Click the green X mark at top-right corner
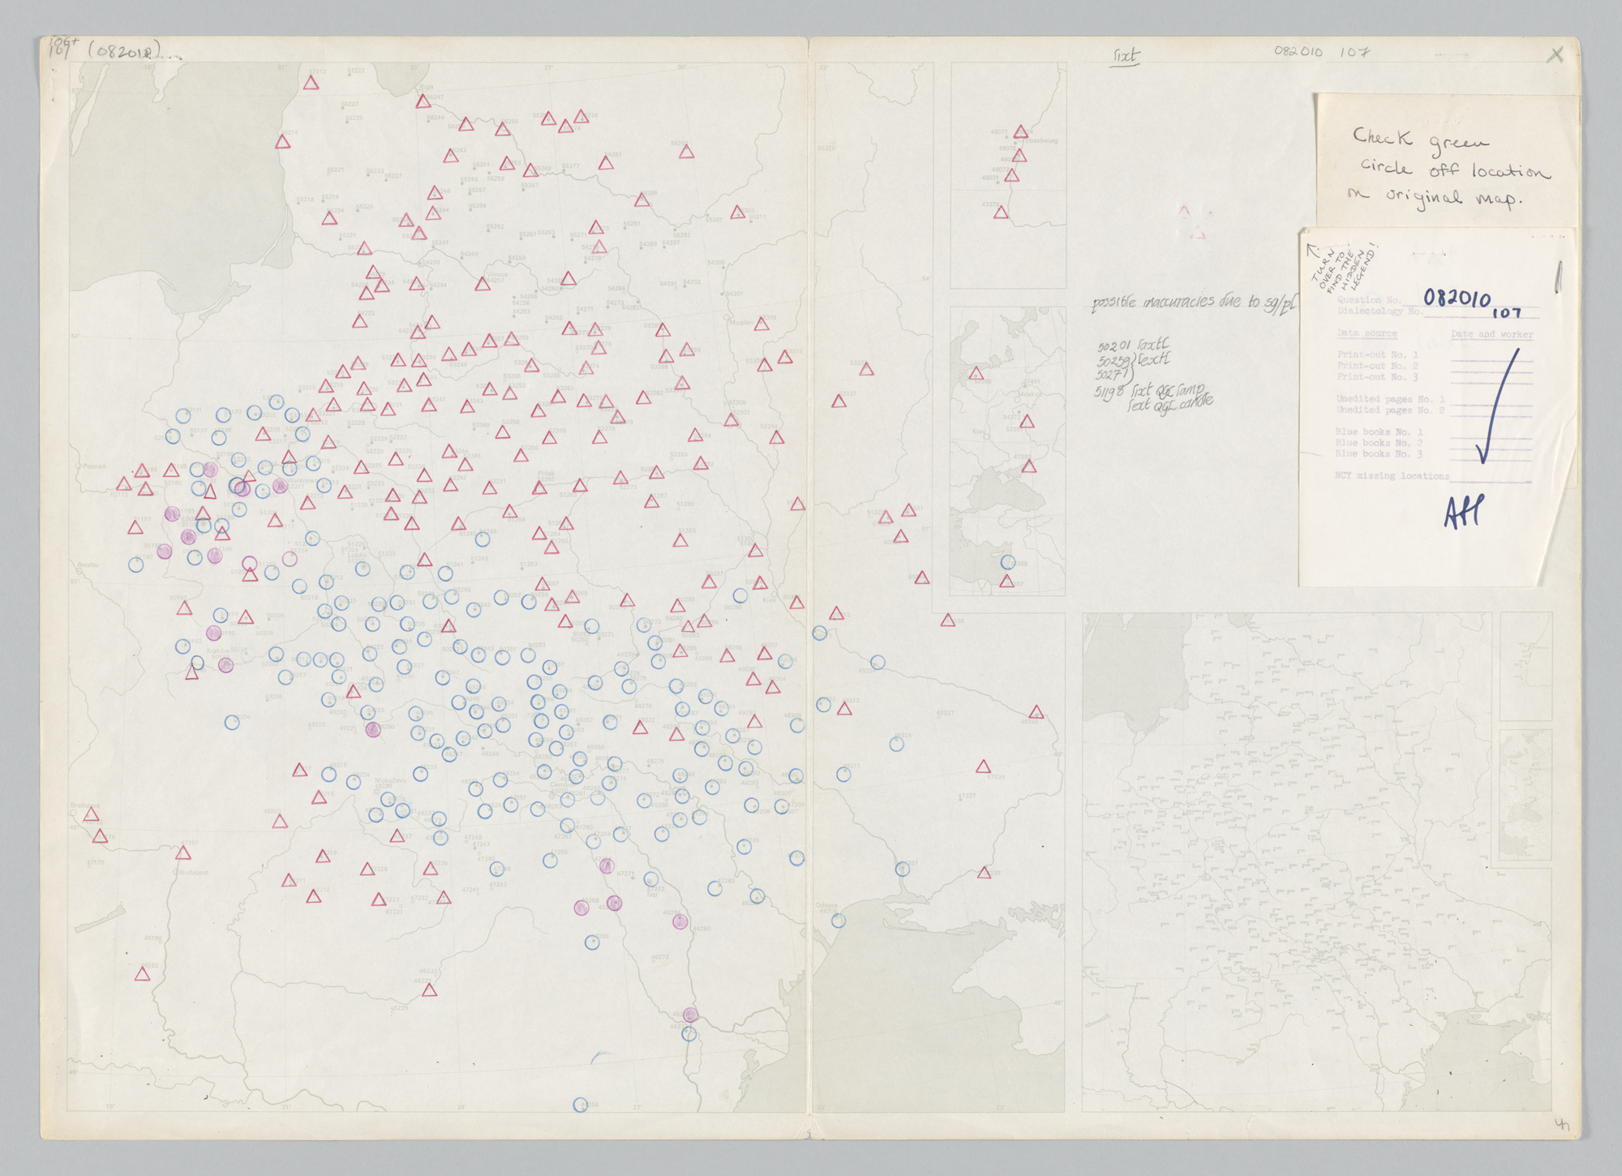The width and height of the screenshot is (1622, 1176). 1555,55
